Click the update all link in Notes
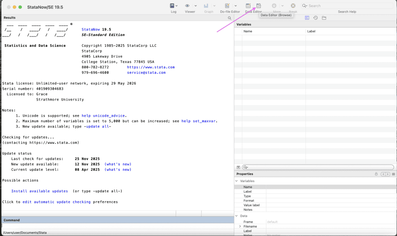 (98, 127)
